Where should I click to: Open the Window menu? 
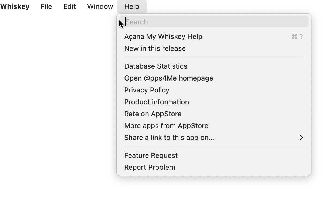(x=100, y=6)
